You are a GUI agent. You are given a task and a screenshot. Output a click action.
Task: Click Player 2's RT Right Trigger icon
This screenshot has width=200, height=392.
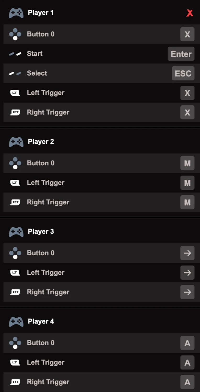click(x=15, y=202)
